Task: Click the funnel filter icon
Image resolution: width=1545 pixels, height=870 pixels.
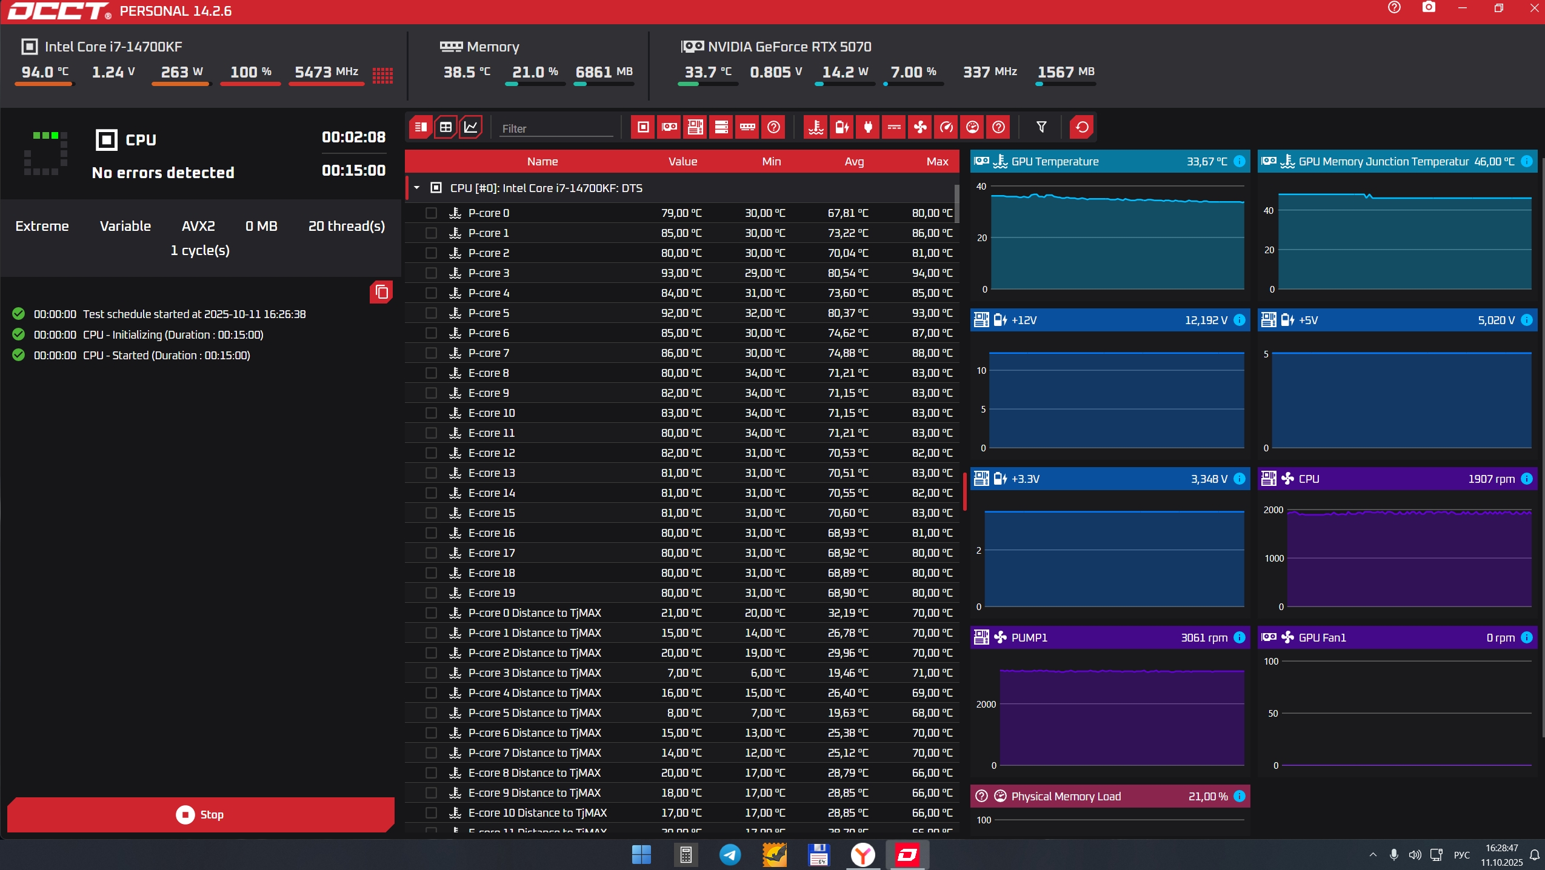Action: (x=1041, y=127)
